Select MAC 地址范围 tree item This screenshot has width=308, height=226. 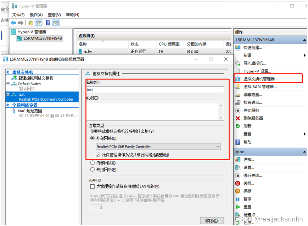[30, 111]
